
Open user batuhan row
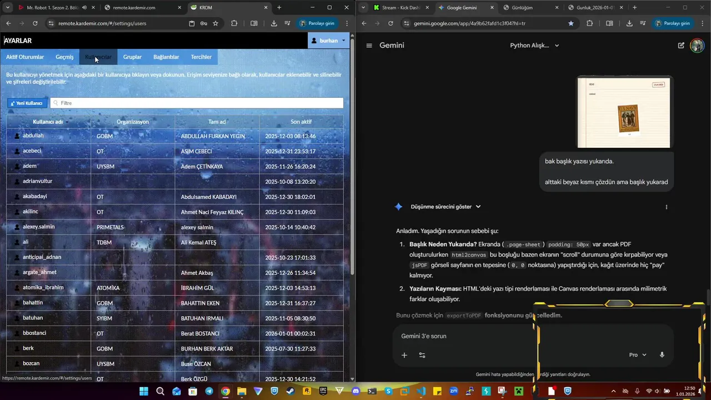point(175,318)
